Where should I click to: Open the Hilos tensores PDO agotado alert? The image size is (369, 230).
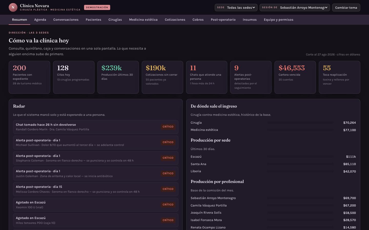(96, 220)
